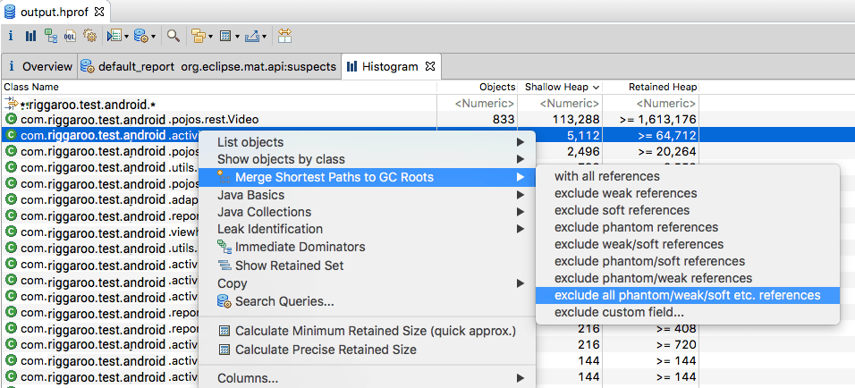Open the Run Expert System Test dropdown
Image resolution: width=855 pixels, height=388 pixels.
click(126, 37)
